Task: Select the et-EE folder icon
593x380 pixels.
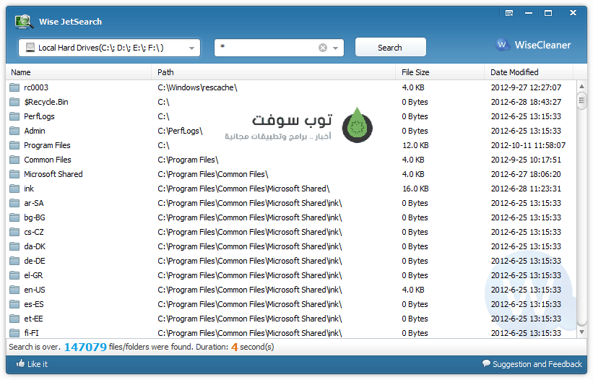Action: [x=14, y=319]
